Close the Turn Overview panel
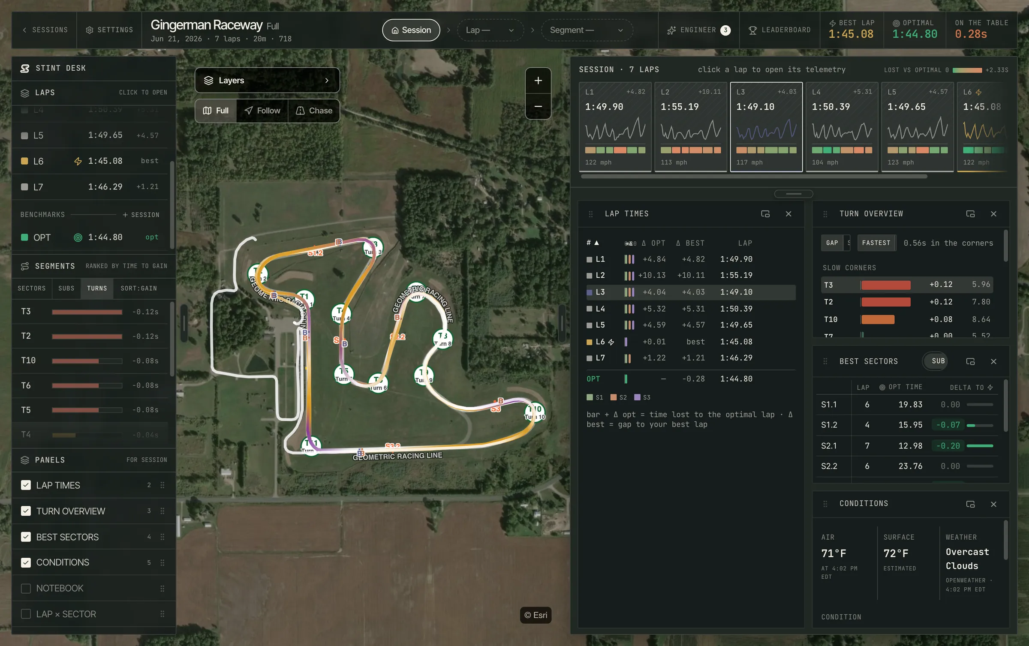 [994, 214]
